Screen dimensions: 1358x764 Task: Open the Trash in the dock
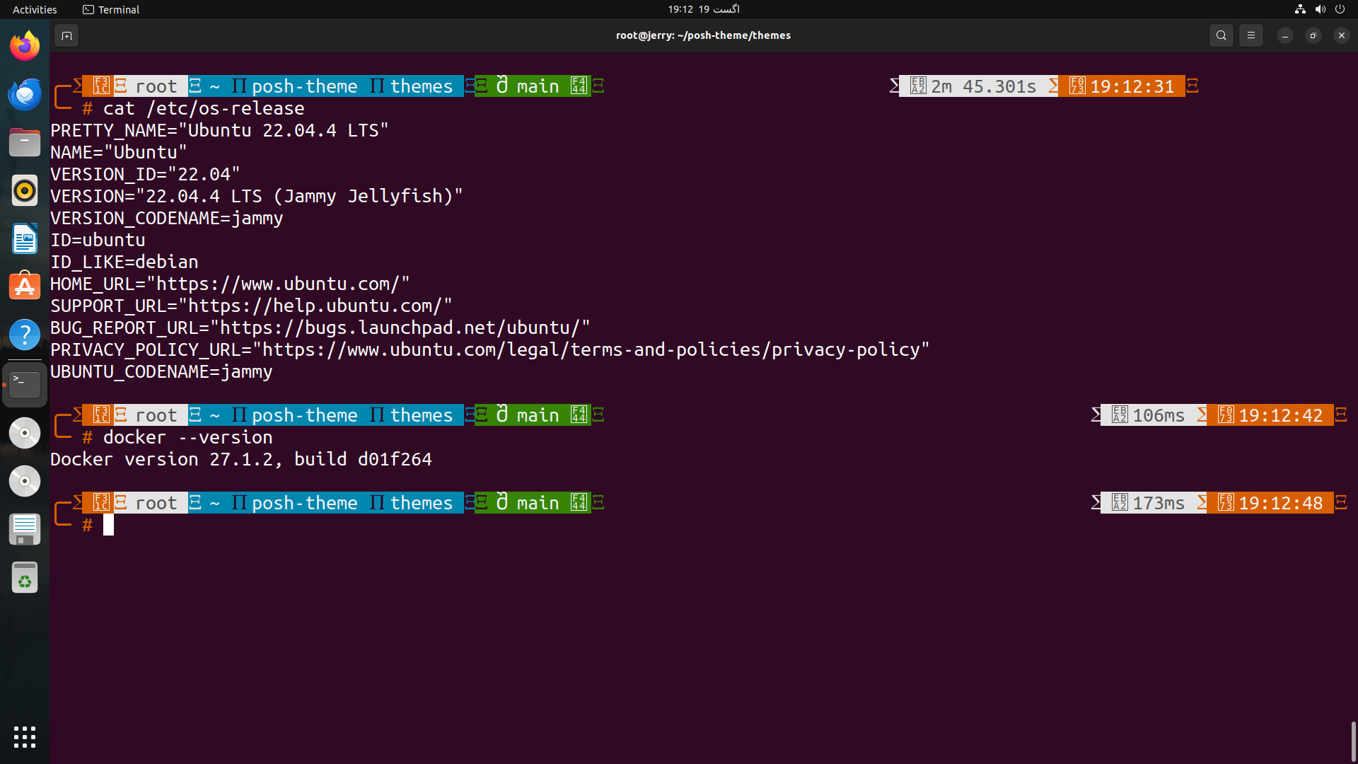pyautogui.click(x=25, y=577)
